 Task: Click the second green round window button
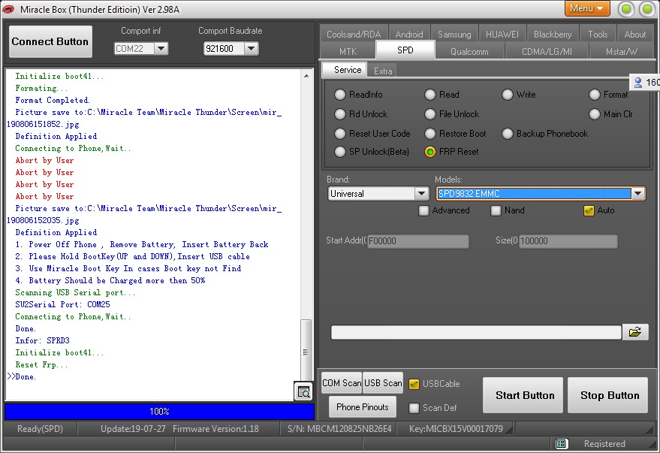(646, 9)
